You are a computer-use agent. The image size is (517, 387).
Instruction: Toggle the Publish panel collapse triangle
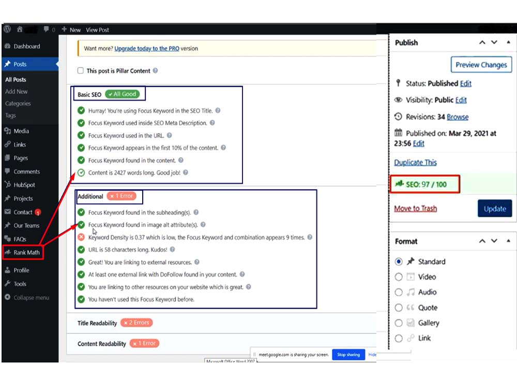click(x=508, y=42)
